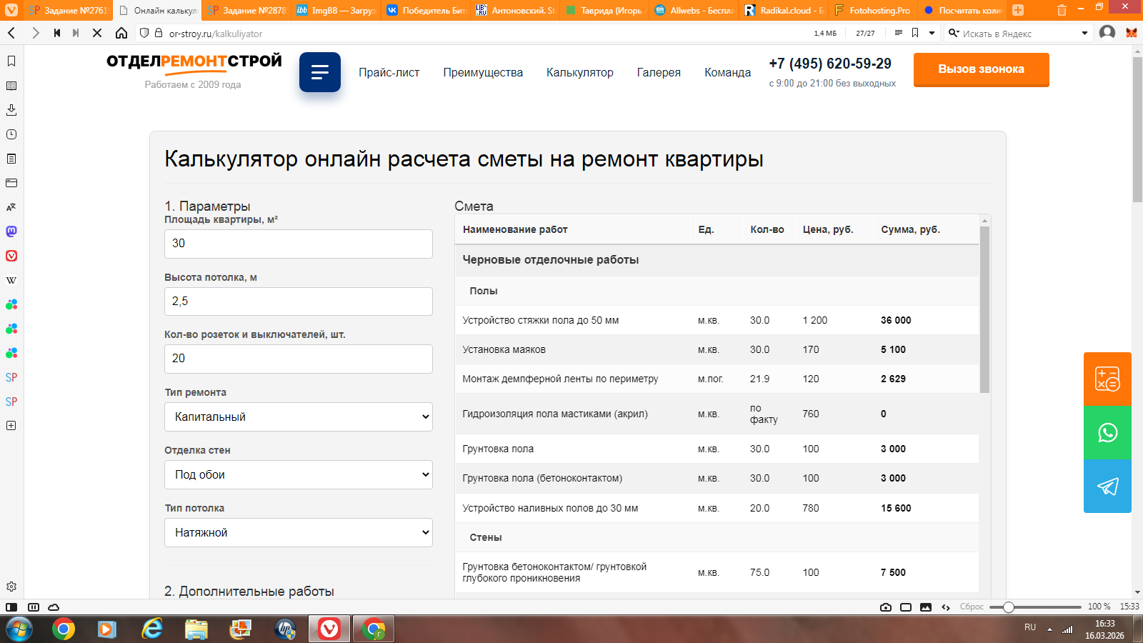
Task: Toggle image loading in status bar
Action: [x=926, y=607]
